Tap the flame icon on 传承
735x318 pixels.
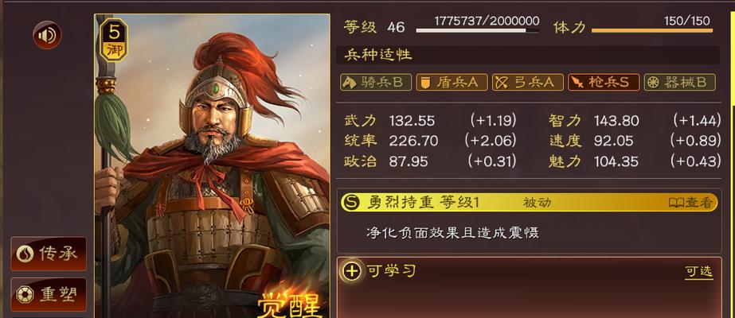[25, 254]
